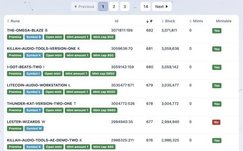Image resolution: width=243 pixels, height=151 pixels.
Task: Open rune THUNDER•KAT•VERSION•TWO•ONE
Action: (x=39, y=103)
